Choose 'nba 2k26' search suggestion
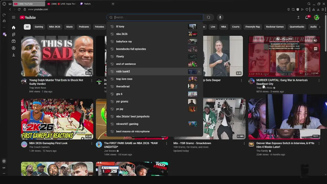The width and height of the screenshot is (327, 184). (x=155, y=34)
